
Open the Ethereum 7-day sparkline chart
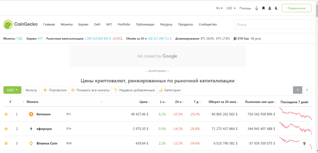[296, 128]
